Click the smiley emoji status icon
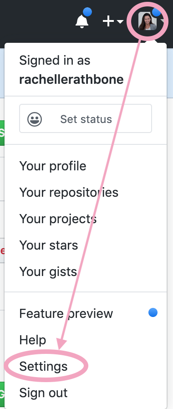Image resolution: width=173 pixels, height=409 pixels. (x=35, y=119)
